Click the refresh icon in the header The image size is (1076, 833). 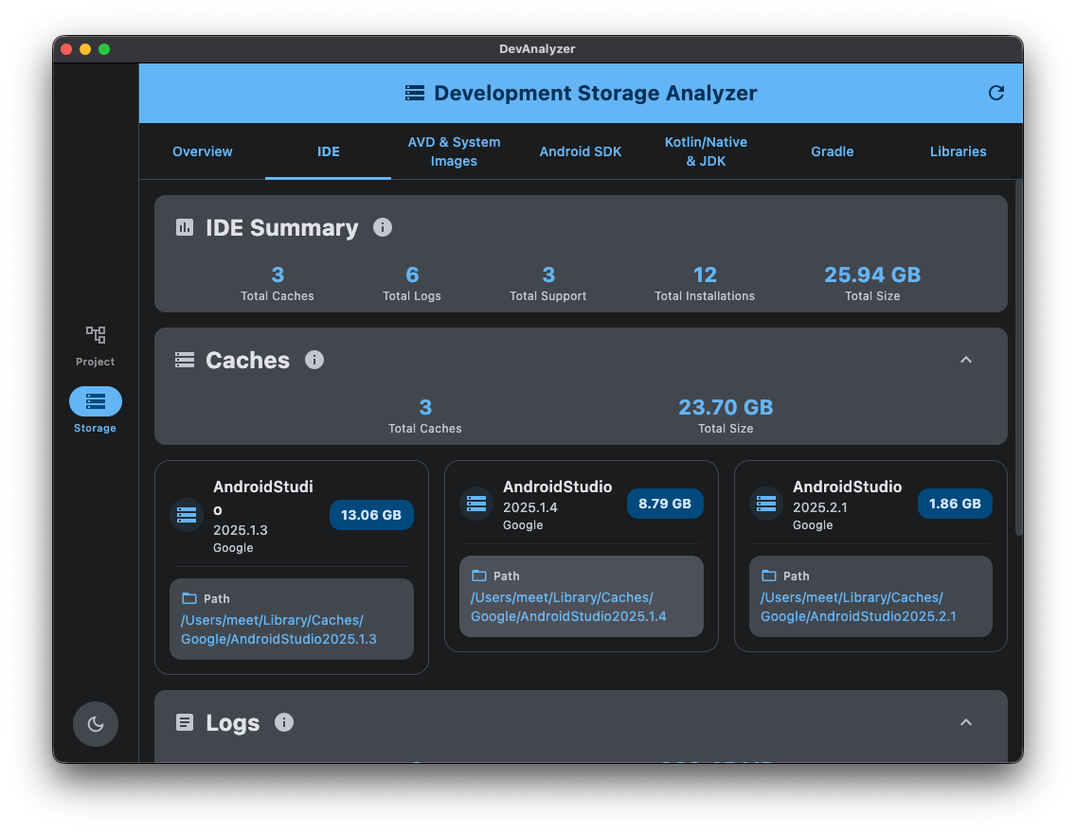(x=995, y=93)
